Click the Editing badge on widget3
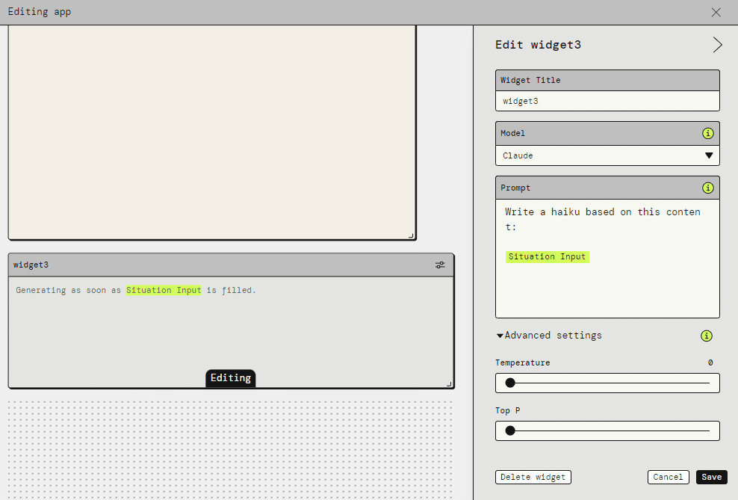The image size is (738, 500). 231,378
